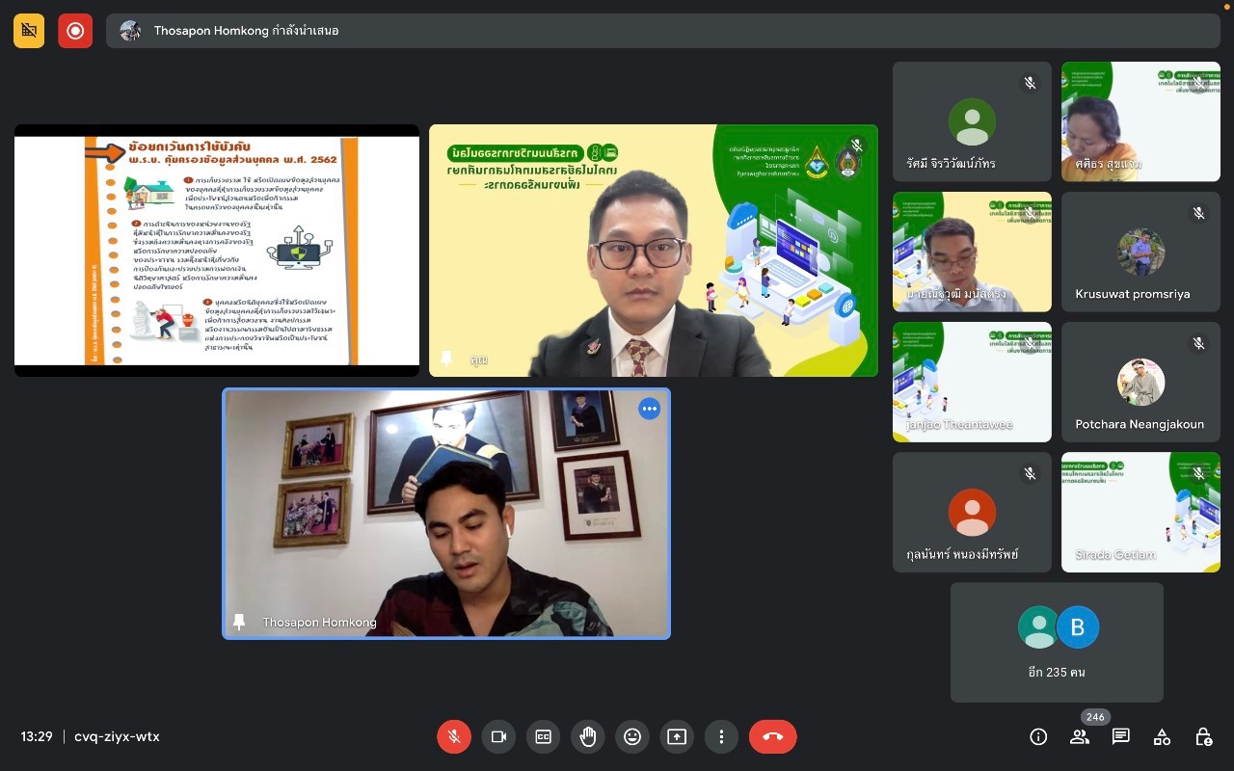The height and width of the screenshot is (771, 1234).
Task: Turn off the camera
Action: pyautogui.click(x=498, y=736)
